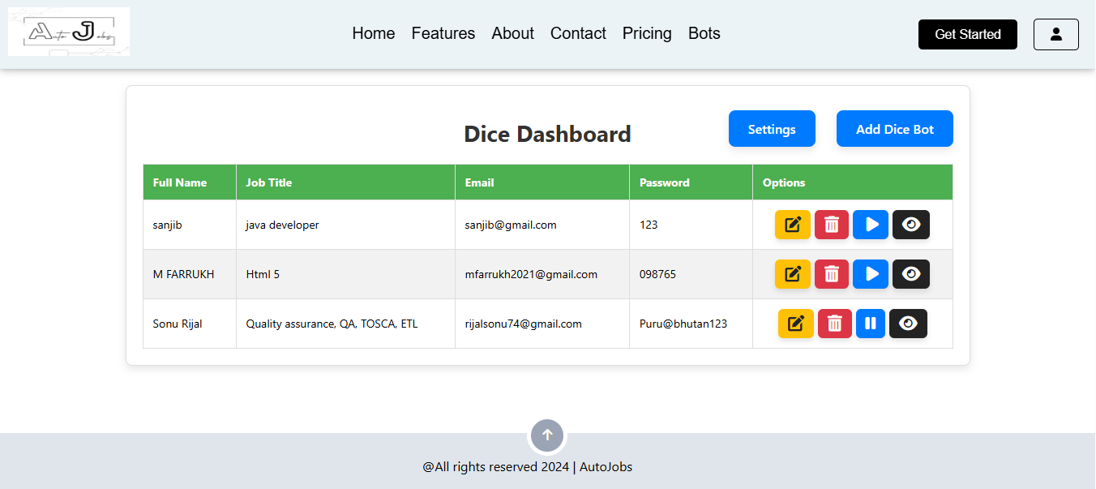Open the edit icon for Sonu Rijal

coord(795,324)
